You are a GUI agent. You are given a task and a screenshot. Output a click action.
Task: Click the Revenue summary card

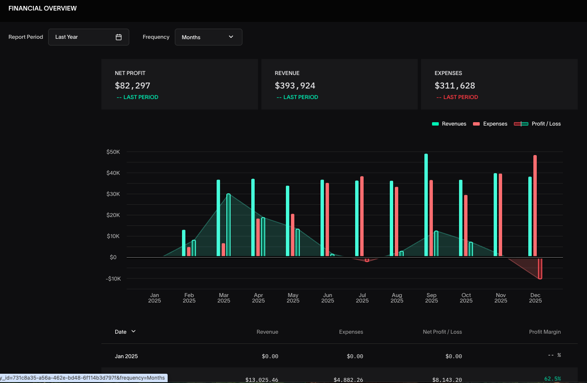[x=339, y=84]
